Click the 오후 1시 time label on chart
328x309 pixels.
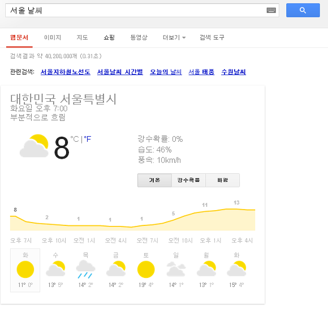pyautogui.click(x=210, y=241)
